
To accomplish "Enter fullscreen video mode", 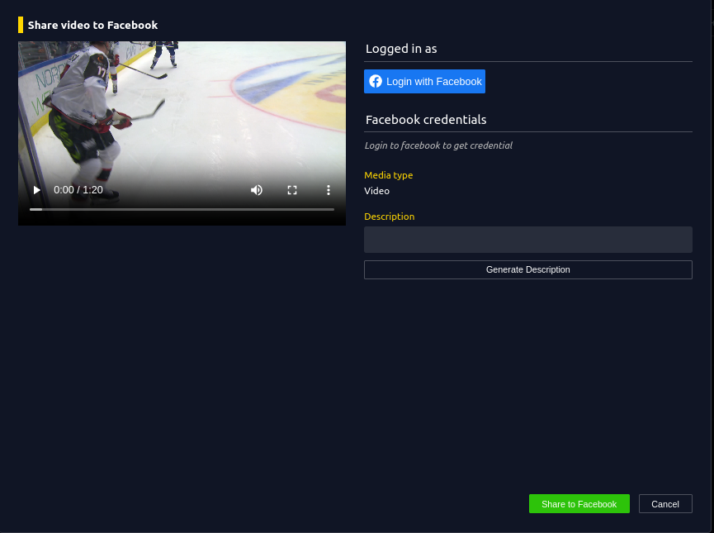I will tap(292, 190).
